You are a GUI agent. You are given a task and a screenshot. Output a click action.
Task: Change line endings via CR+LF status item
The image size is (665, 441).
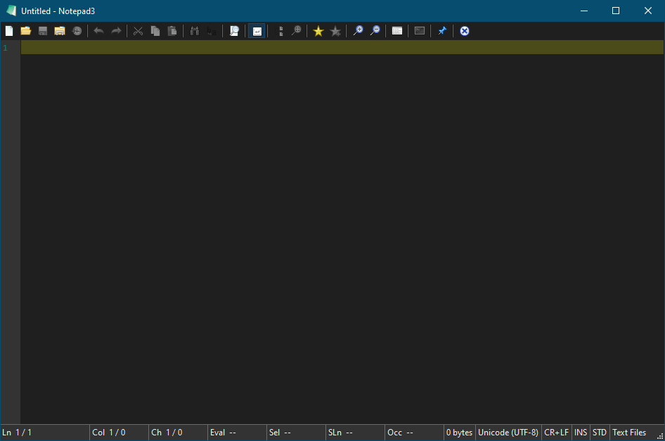click(x=557, y=433)
